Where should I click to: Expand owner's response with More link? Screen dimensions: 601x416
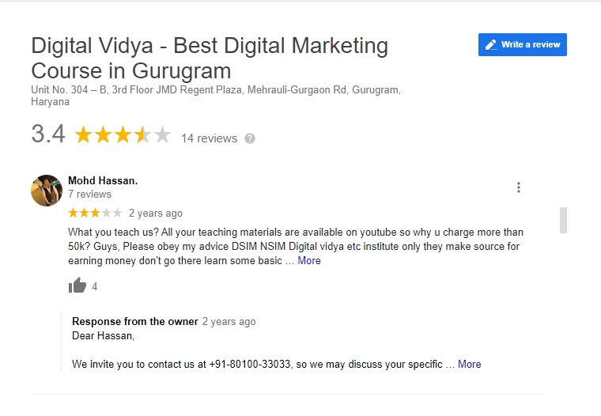[x=470, y=365]
